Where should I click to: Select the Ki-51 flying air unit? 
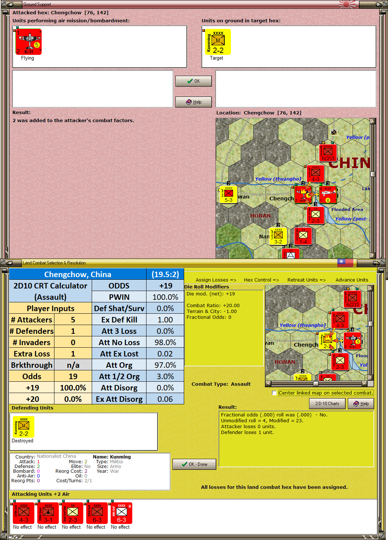[x=28, y=42]
